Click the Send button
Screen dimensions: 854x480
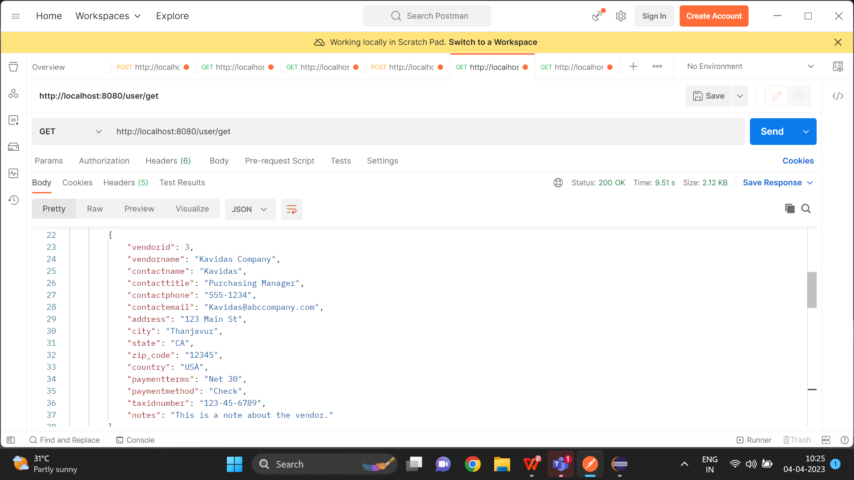[x=772, y=131]
